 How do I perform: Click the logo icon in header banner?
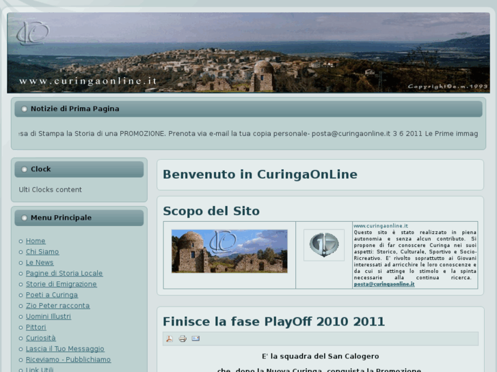click(x=33, y=33)
